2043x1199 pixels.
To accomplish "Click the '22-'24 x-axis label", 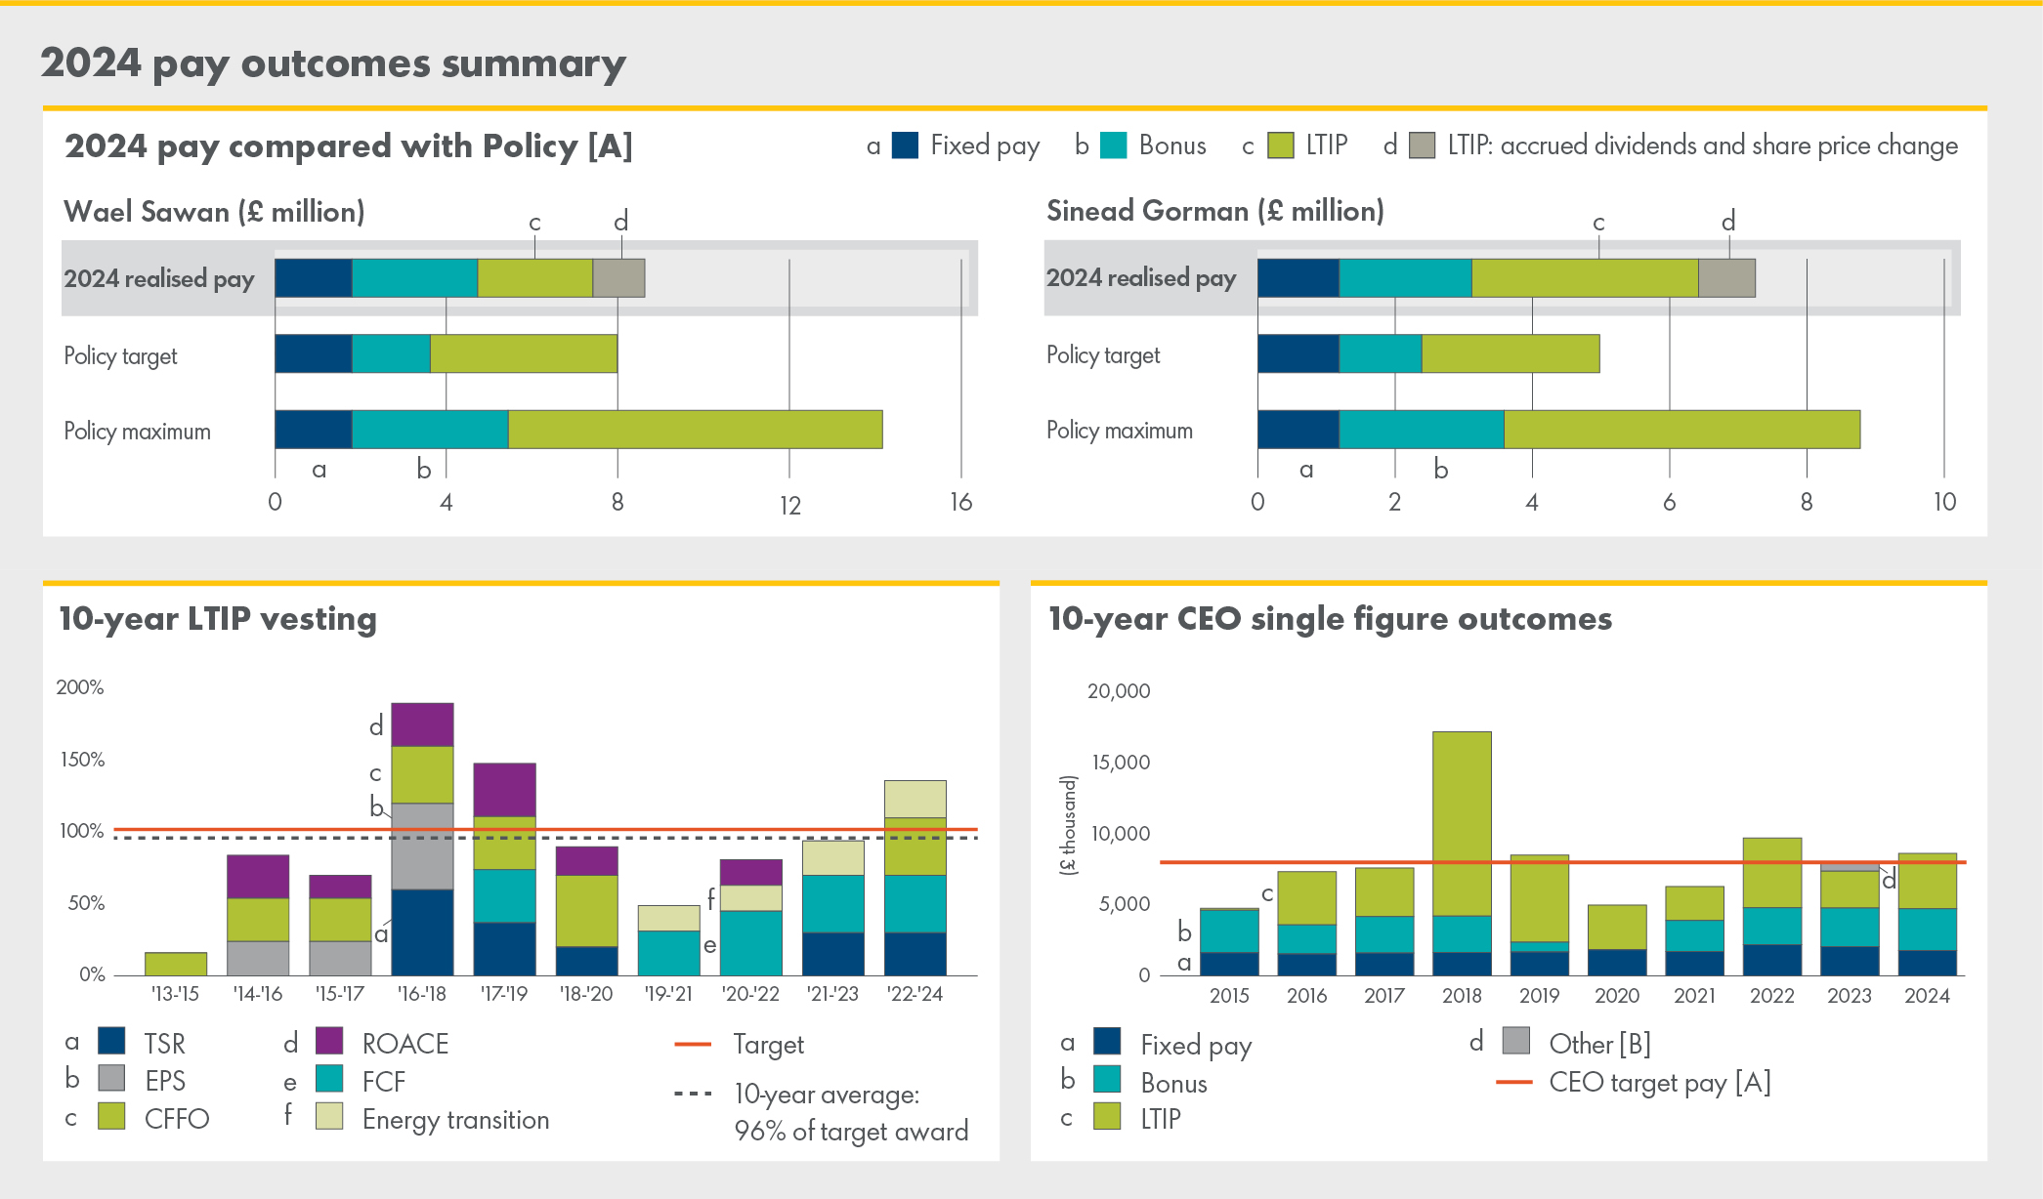I will (x=915, y=994).
